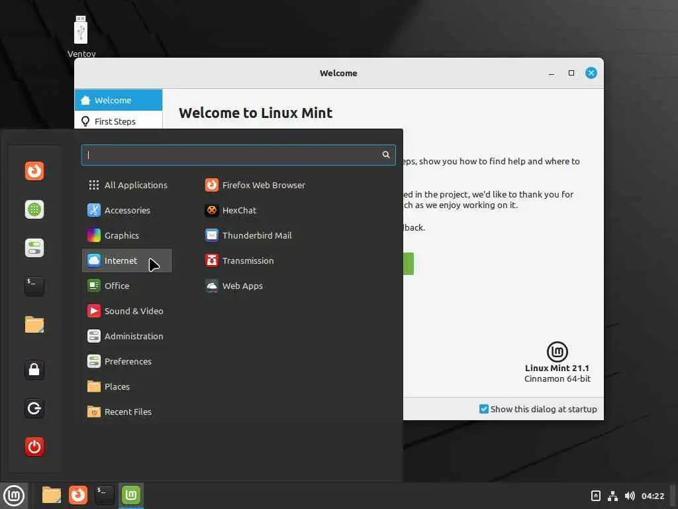Launch Terminal from the bottom panel
The height and width of the screenshot is (509, 678).
coord(104,495)
